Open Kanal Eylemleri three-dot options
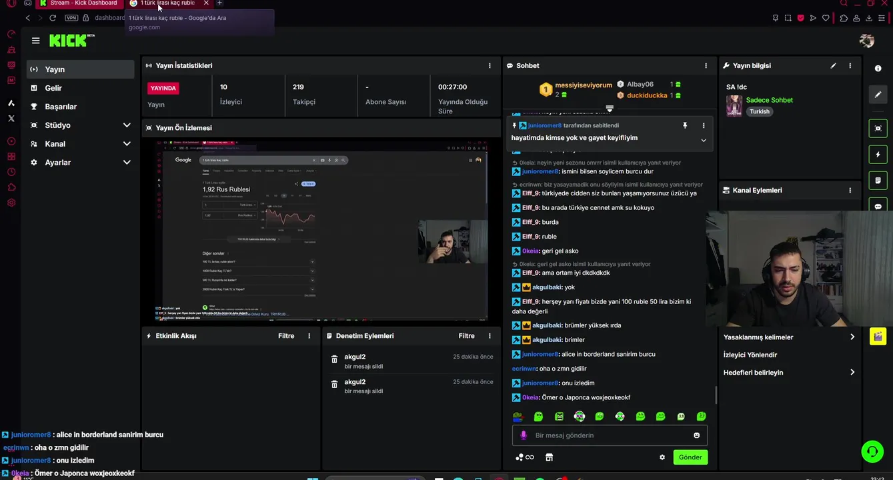This screenshot has width=893, height=480. click(x=850, y=190)
